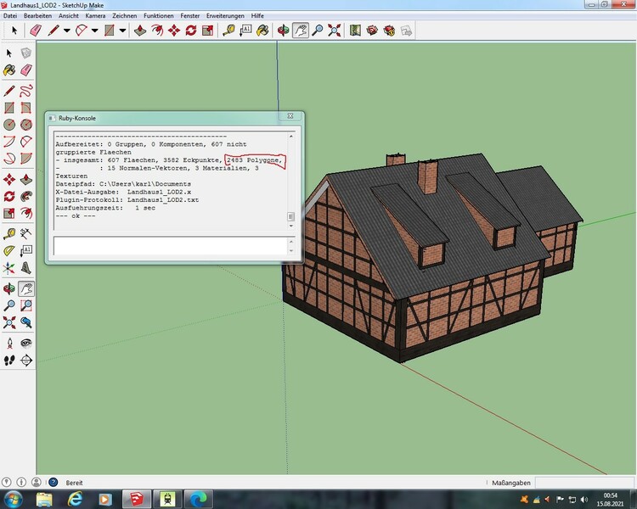The width and height of the screenshot is (637, 509).
Task: Open the arc tool dropdown arrow
Action: tap(94, 31)
